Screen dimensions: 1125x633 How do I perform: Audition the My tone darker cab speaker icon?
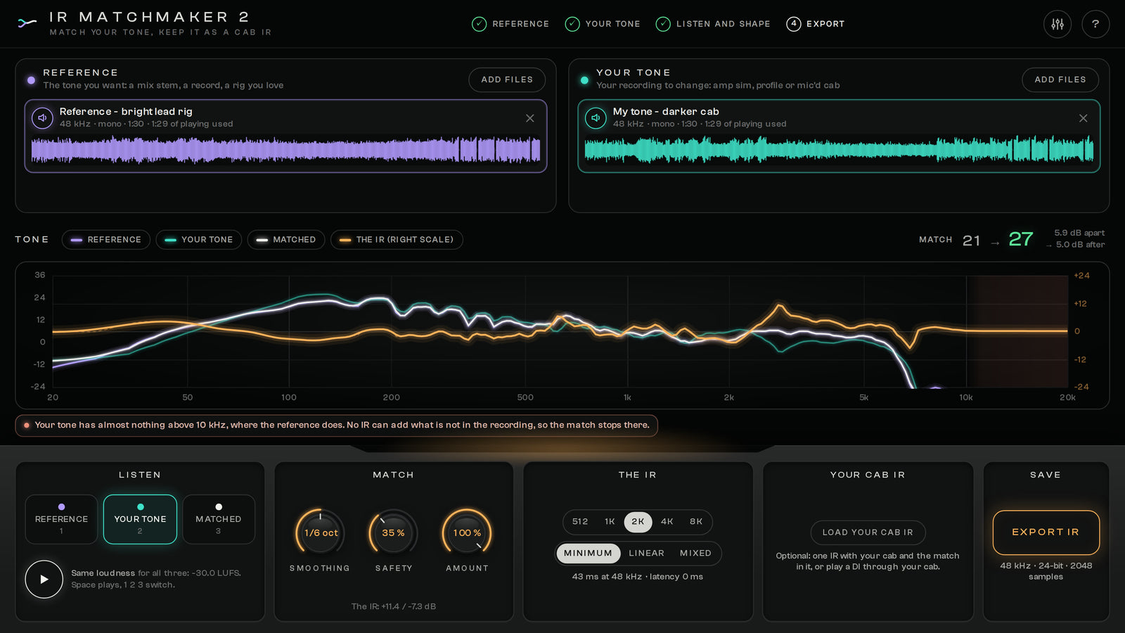pos(596,117)
